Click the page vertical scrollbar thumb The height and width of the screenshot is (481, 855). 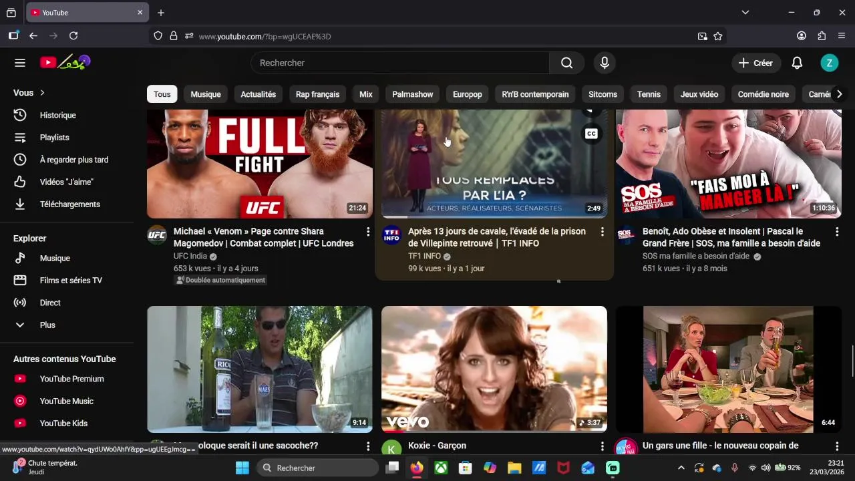tap(852, 361)
